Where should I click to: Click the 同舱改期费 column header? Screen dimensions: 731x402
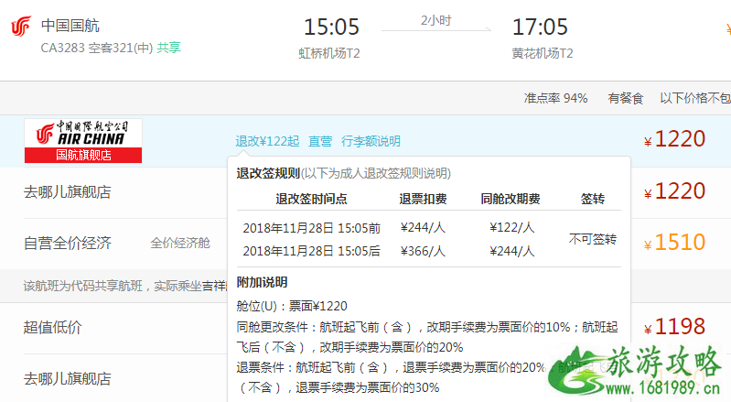point(511,199)
